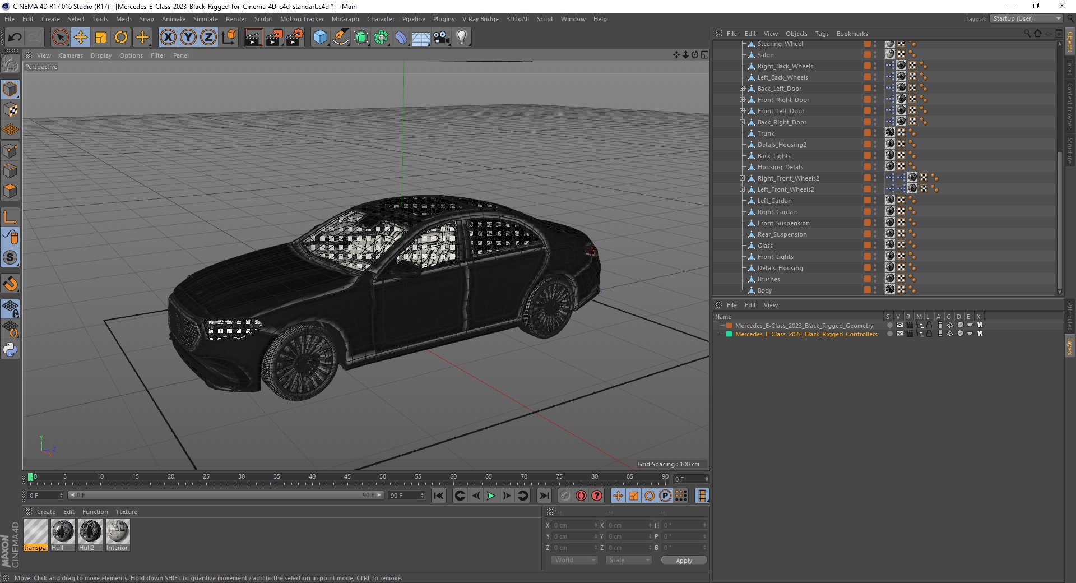Click the Array modeling object icon
Screen dimensions: 1076x583
pyautogui.click(x=381, y=38)
